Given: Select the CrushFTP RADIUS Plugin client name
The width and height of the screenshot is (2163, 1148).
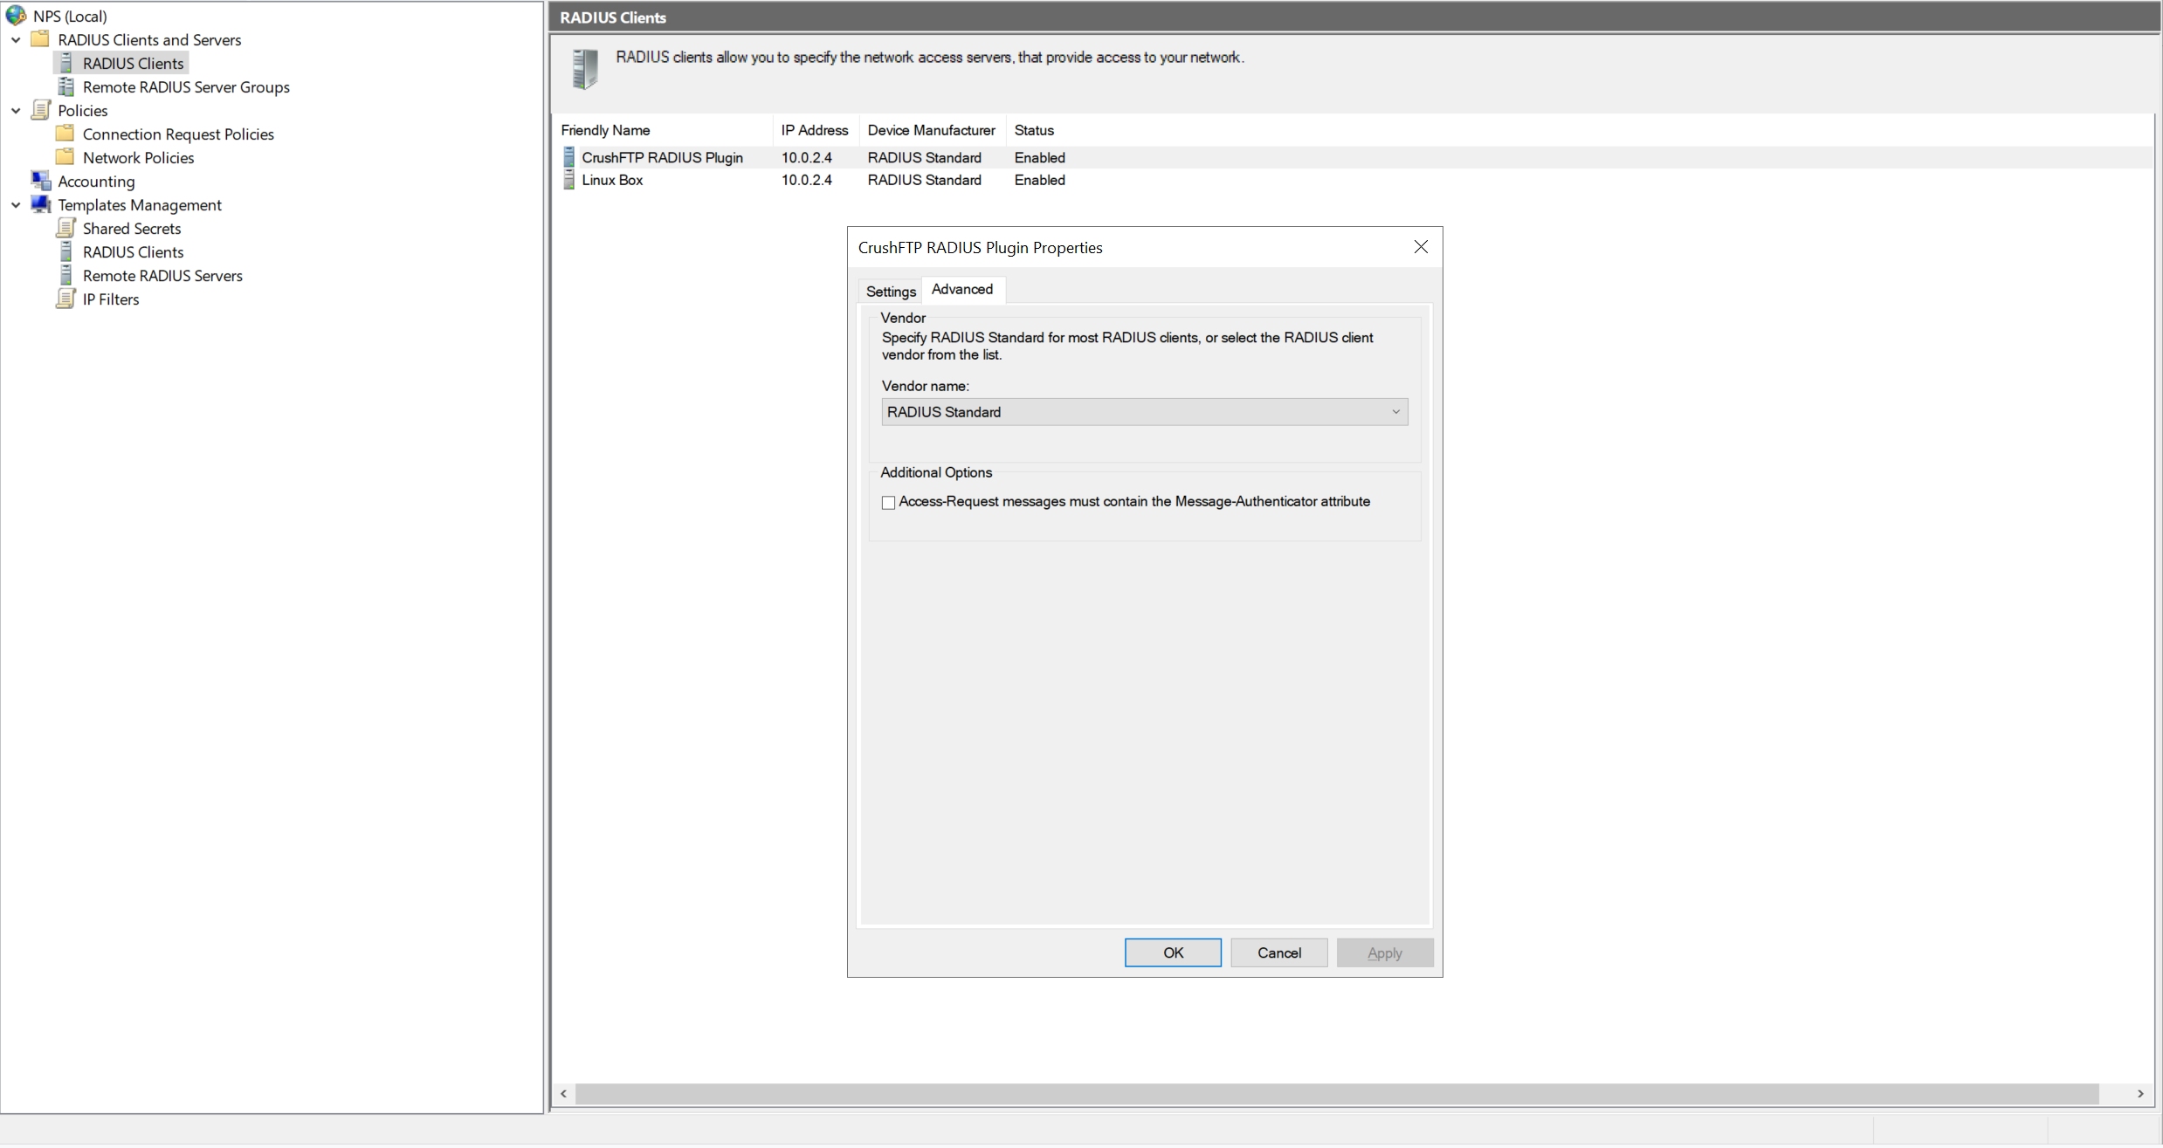Looking at the screenshot, I should click(x=662, y=157).
